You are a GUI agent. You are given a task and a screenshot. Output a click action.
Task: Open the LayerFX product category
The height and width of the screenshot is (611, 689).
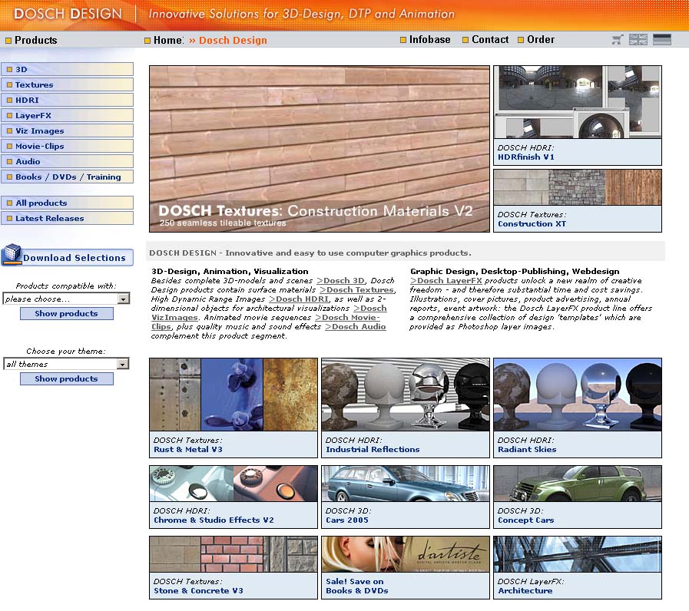[x=68, y=116]
